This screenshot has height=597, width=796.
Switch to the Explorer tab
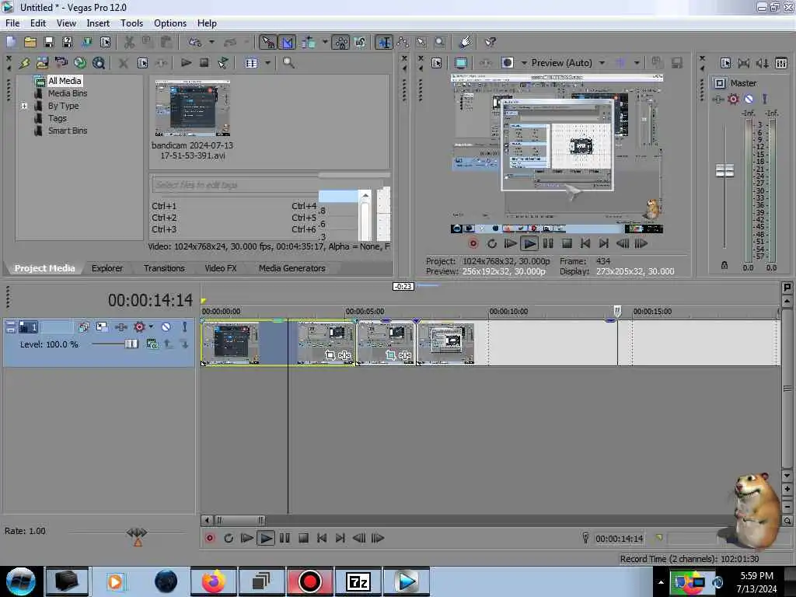click(107, 268)
